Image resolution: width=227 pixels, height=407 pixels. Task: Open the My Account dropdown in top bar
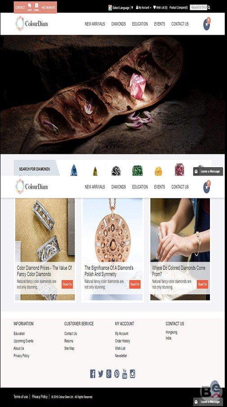[x=143, y=8]
